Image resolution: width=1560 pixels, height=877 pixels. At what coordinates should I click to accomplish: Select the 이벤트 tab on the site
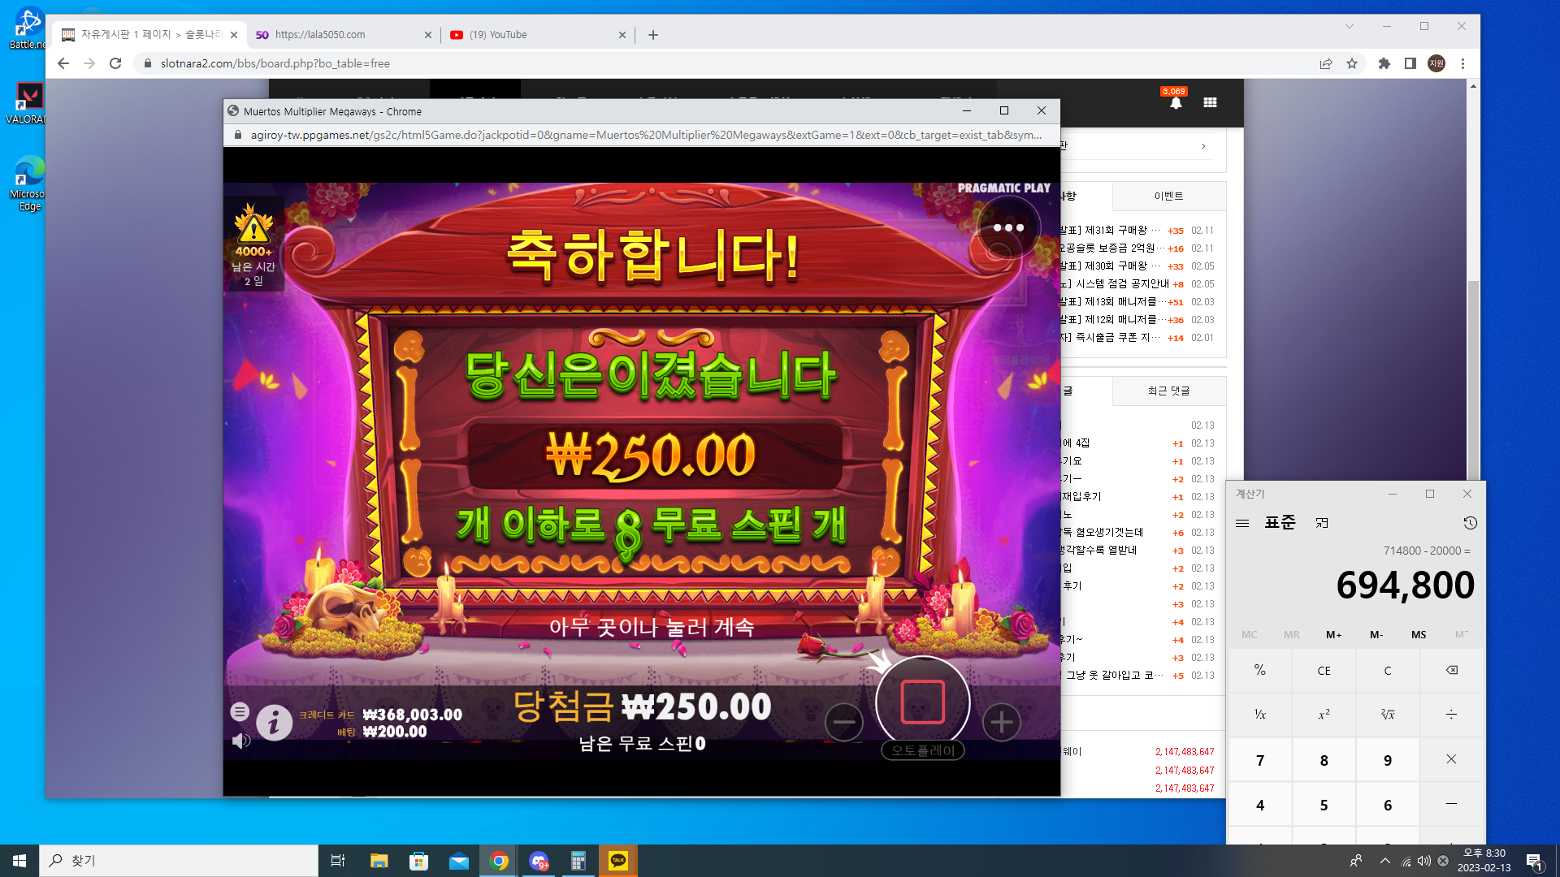tap(1168, 197)
